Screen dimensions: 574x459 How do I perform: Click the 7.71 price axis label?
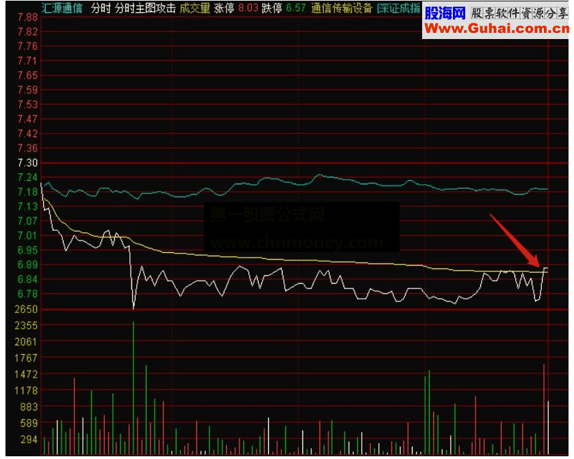click(27, 61)
